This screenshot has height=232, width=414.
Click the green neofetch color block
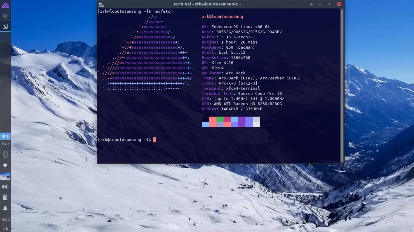[x=220, y=119]
